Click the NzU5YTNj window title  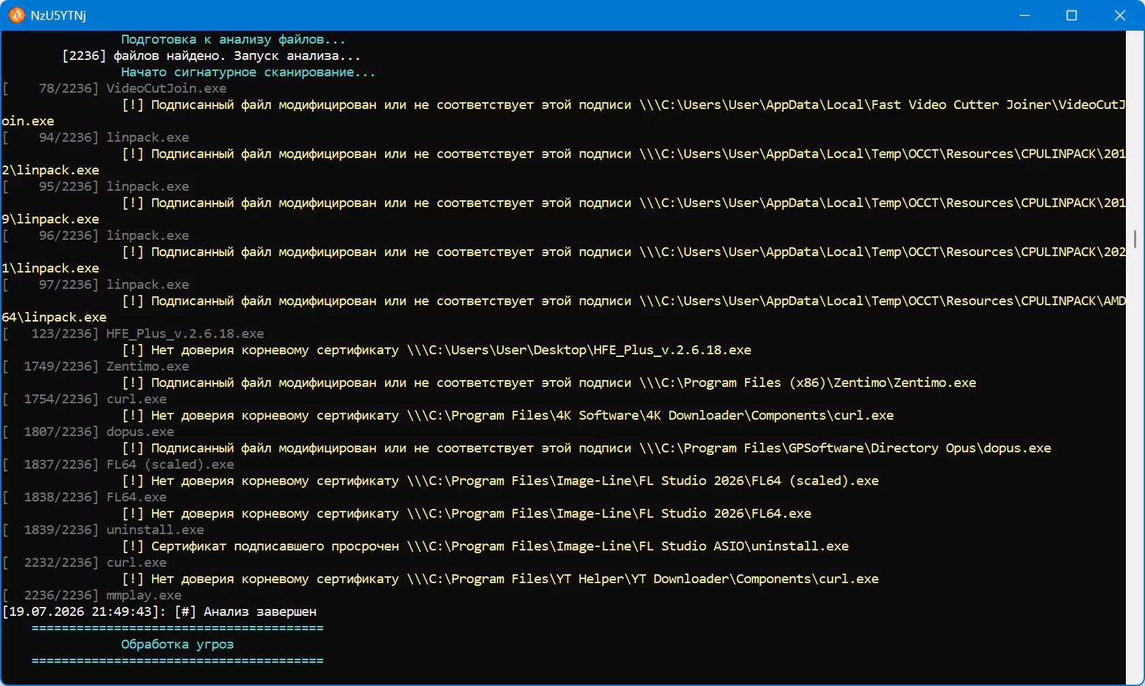(x=58, y=15)
